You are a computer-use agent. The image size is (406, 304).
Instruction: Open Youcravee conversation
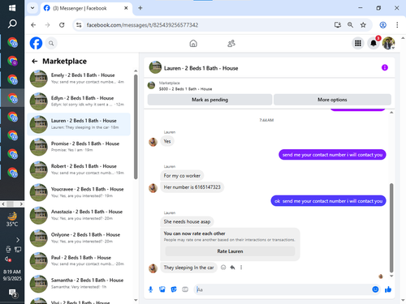pyautogui.click(x=79, y=192)
